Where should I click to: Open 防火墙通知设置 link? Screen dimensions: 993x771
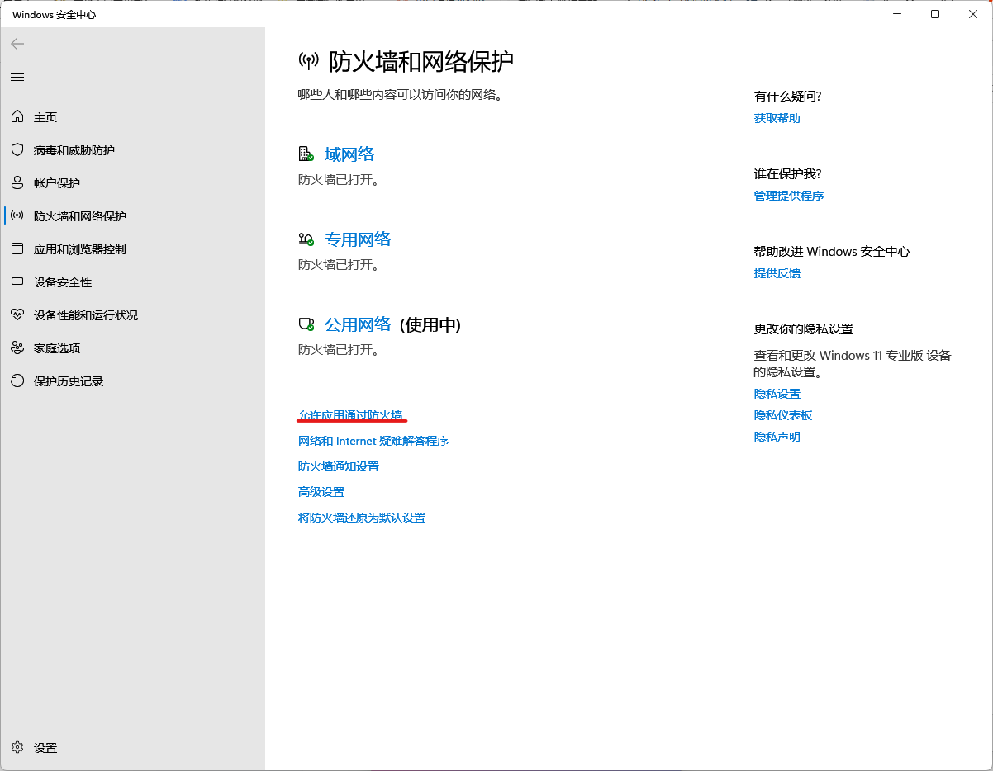click(339, 466)
